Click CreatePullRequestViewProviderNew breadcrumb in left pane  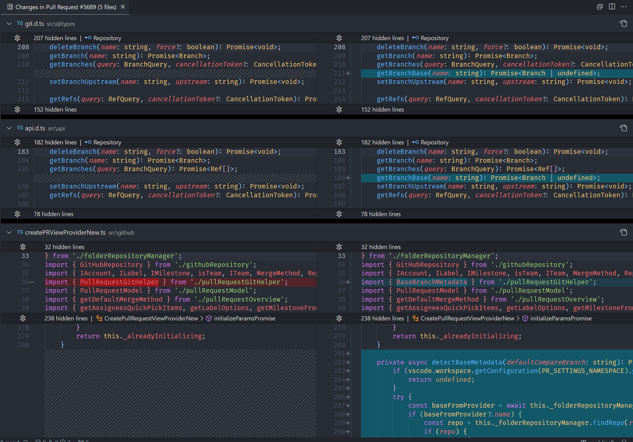click(x=147, y=318)
